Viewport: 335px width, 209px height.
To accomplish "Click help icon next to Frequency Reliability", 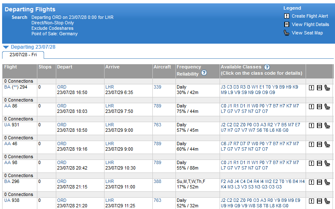I will point(204,73).
